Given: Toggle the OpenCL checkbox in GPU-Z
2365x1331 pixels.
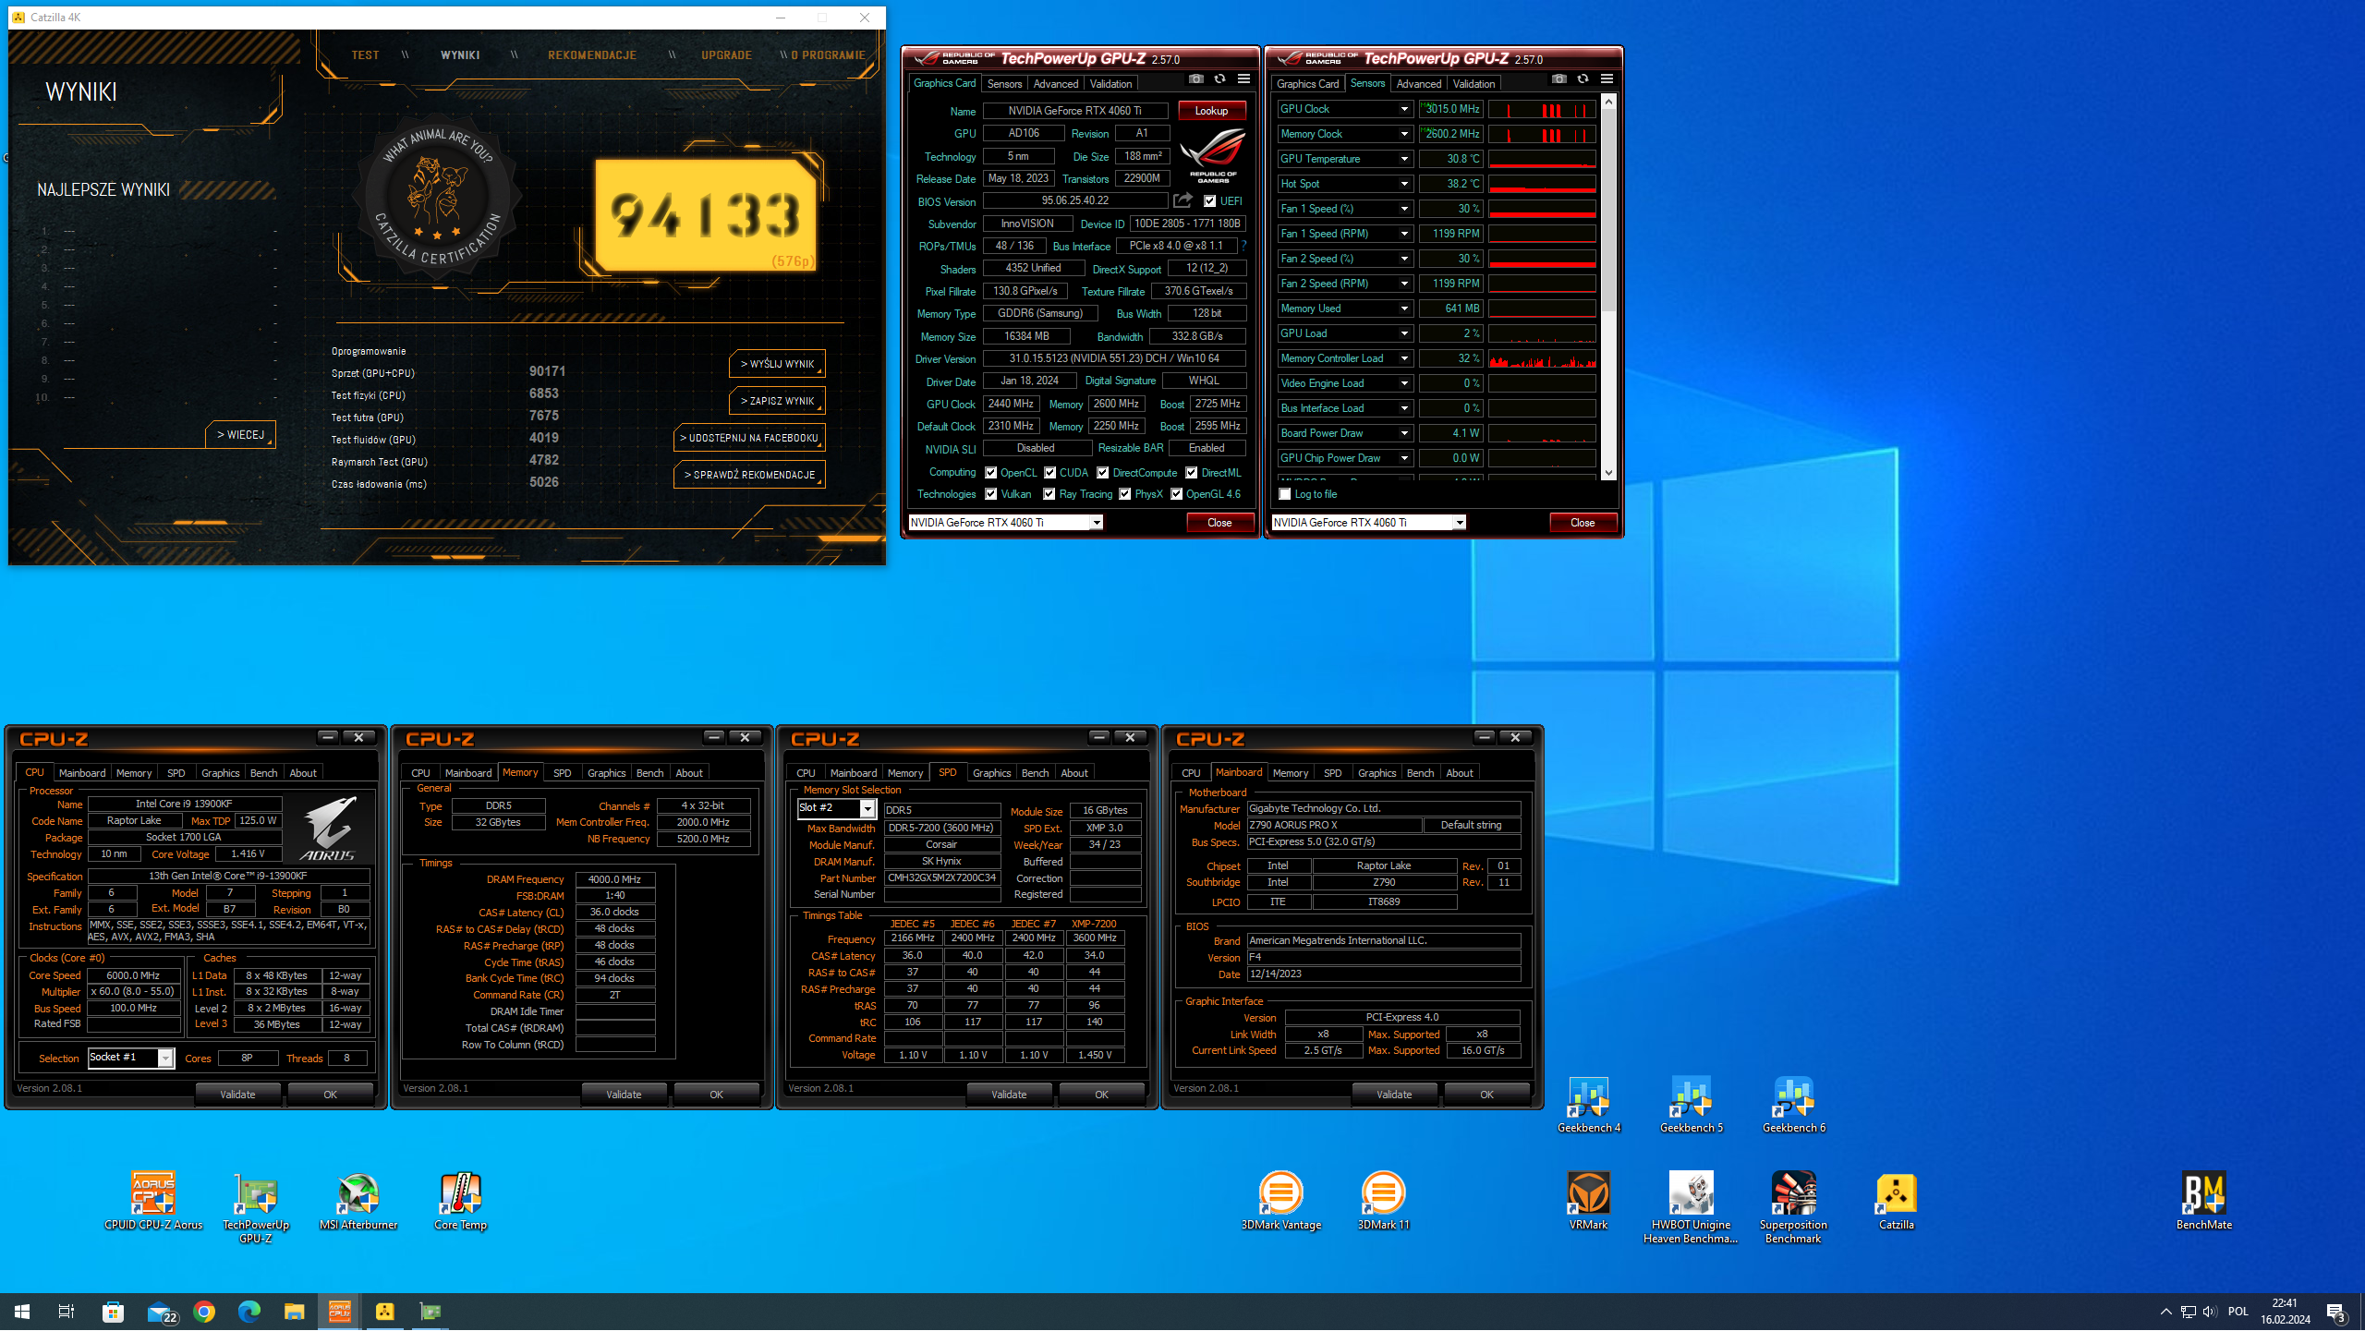Looking at the screenshot, I should pyautogui.click(x=990, y=473).
